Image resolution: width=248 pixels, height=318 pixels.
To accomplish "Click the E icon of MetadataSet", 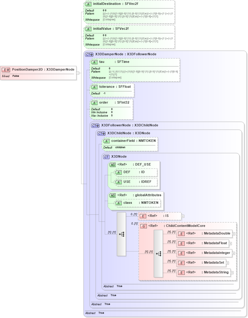I will click(x=181, y=263).
